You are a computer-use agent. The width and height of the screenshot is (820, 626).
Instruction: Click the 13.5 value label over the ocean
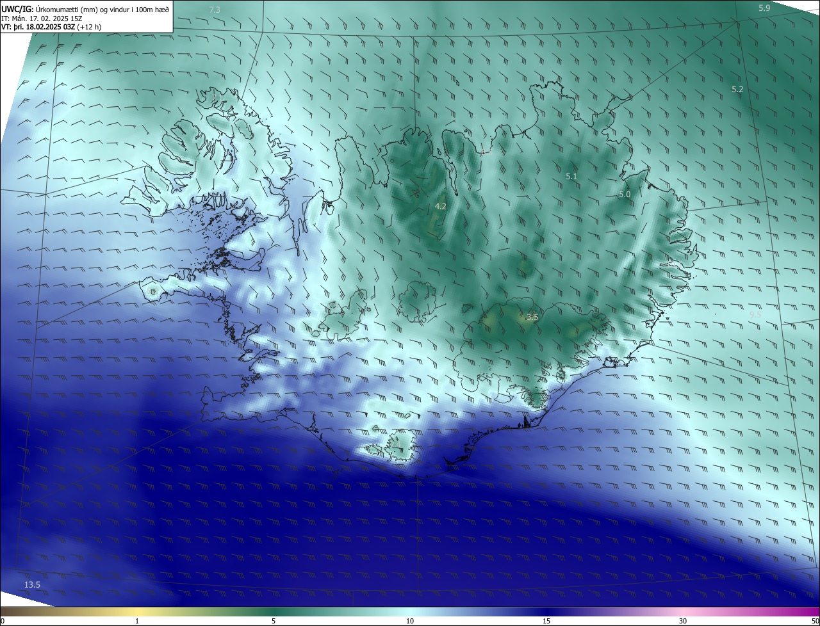tap(32, 584)
